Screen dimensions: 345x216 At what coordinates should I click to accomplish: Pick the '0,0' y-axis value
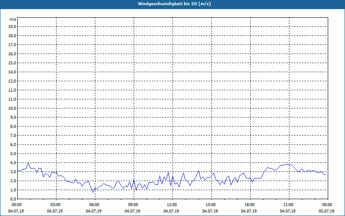tap(13, 199)
